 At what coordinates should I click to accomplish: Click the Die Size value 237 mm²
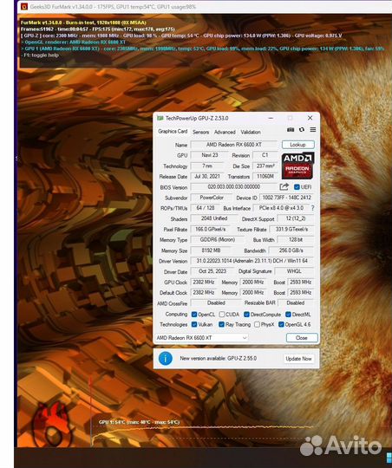point(265,166)
